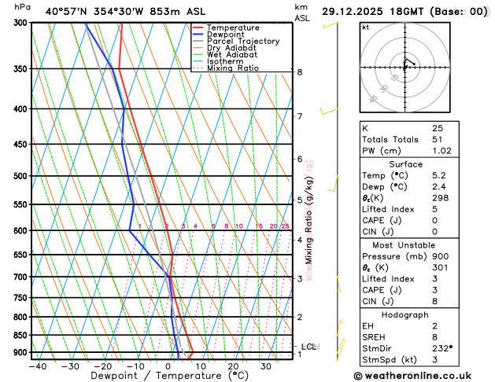Click the wind barb at 300 hPa
The width and height of the screenshot is (495, 382).
tap(331, 24)
